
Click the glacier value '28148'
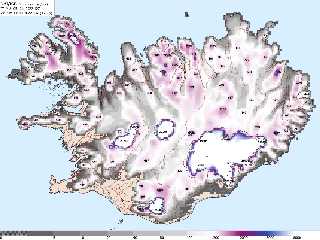pos(163,132)
